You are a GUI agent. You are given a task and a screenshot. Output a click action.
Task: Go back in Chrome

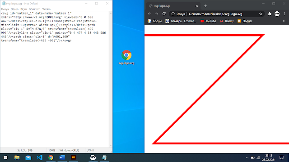(149, 14)
